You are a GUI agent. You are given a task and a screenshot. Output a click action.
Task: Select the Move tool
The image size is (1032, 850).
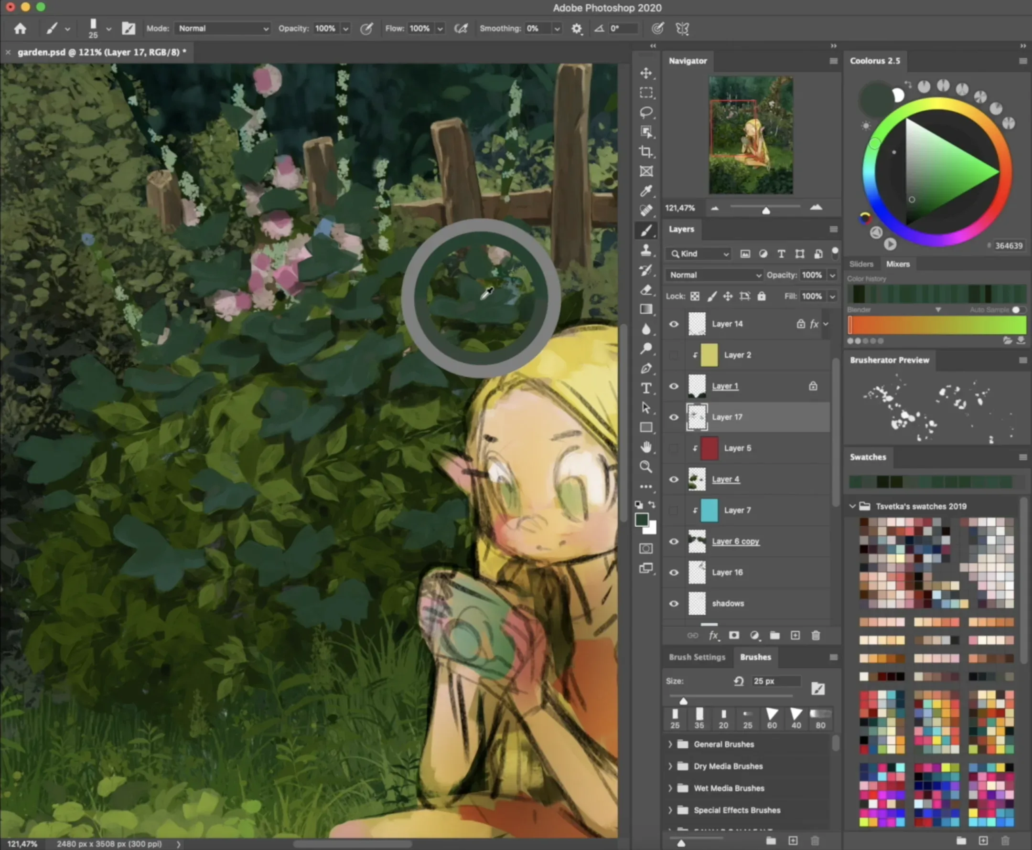pos(646,74)
